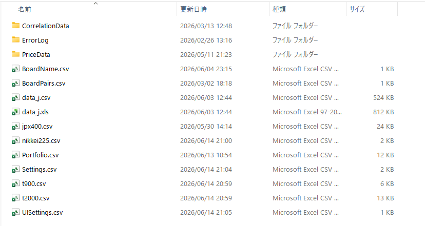The image size is (425, 226).
Task: Click the date 2026/03/13 12:48
Action: (x=206, y=26)
